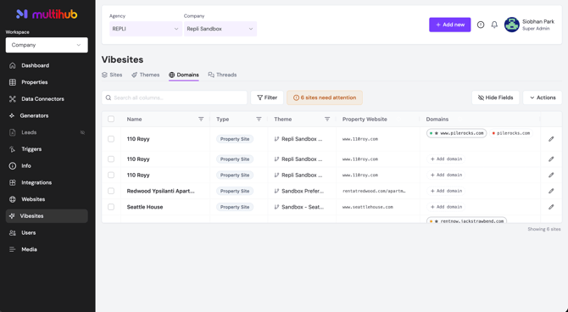
Task: Check the Redwood Ypsilanti Apartments row checkbox
Action: point(111,191)
